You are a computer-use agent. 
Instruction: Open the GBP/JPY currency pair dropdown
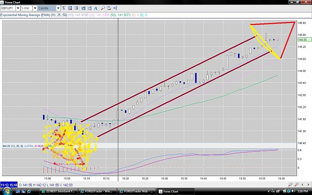pyautogui.click(x=18, y=8)
